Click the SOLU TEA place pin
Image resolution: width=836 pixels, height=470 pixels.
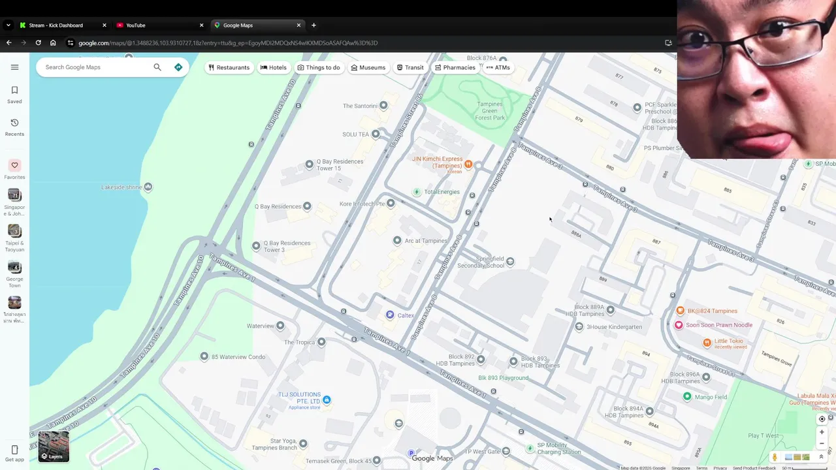[376, 134]
